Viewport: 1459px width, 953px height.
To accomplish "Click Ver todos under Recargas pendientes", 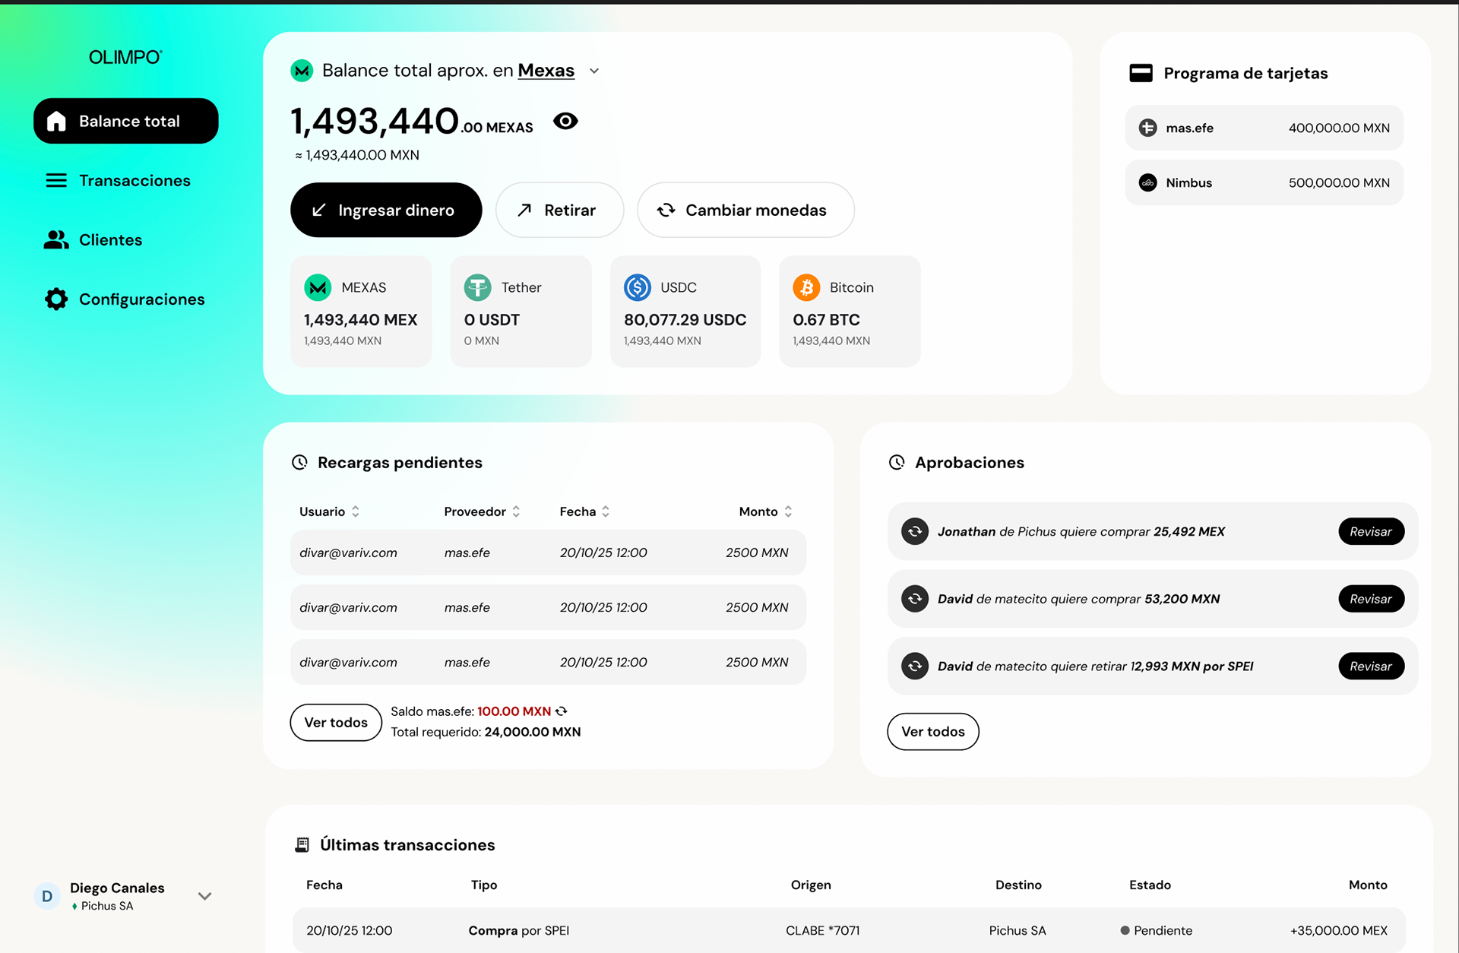I will [x=336, y=722].
